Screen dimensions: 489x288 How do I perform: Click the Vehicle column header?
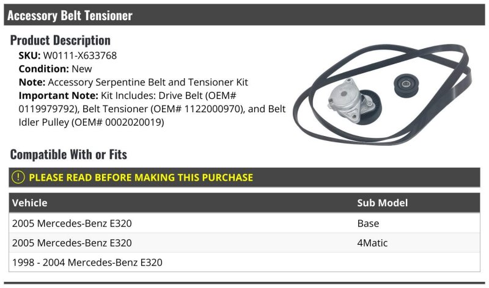coord(29,203)
